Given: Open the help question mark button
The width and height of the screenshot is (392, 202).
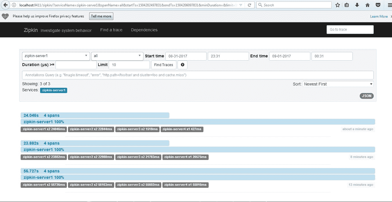Looking at the screenshot, I should pyautogui.click(x=182, y=65).
